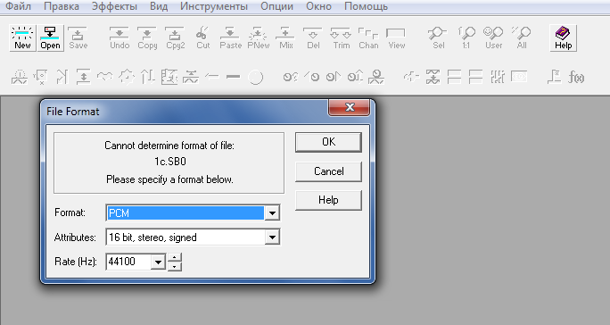Open the purple Help book icon
The height and width of the screenshot is (325, 610).
[x=563, y=37]
